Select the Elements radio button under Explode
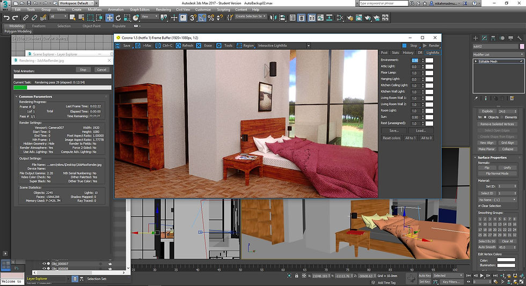This screenshot has height=286, width=526. tap(502, 117)
